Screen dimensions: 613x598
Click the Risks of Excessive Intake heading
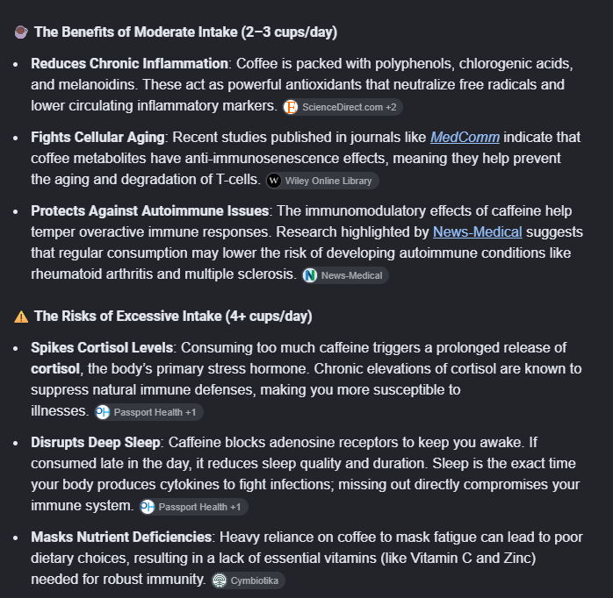[x=173, y=317]
